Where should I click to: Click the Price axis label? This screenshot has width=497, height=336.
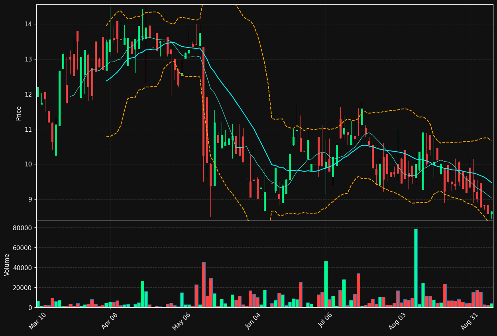[x=19, y=113]
